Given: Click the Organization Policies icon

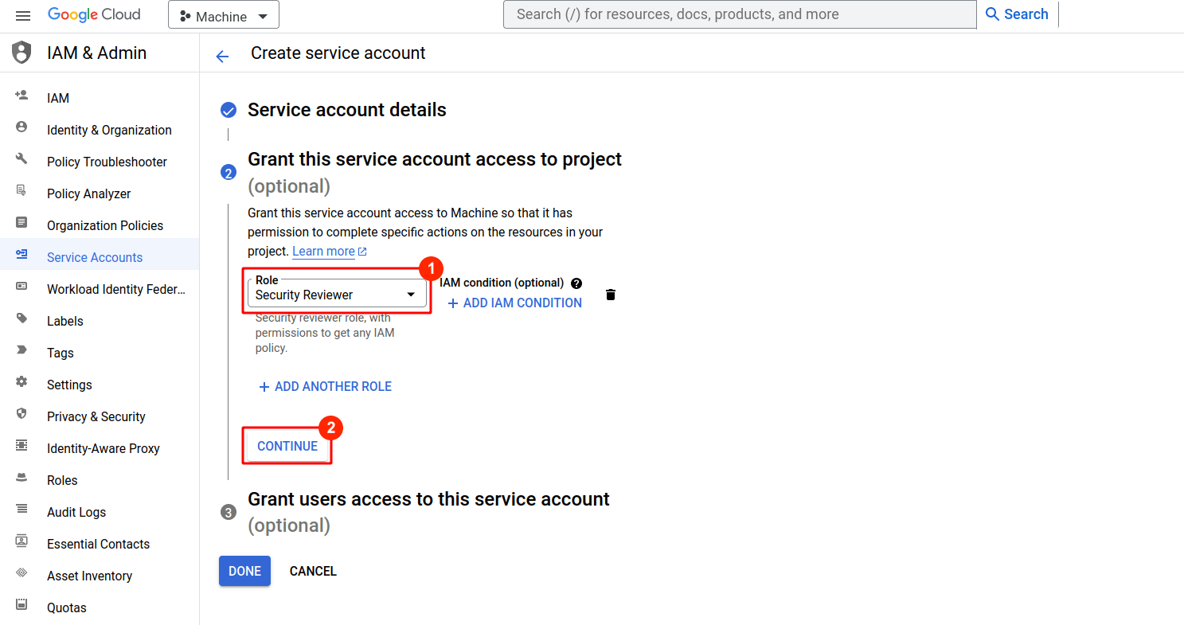Looking at the screenshot, I should point(21,223).
